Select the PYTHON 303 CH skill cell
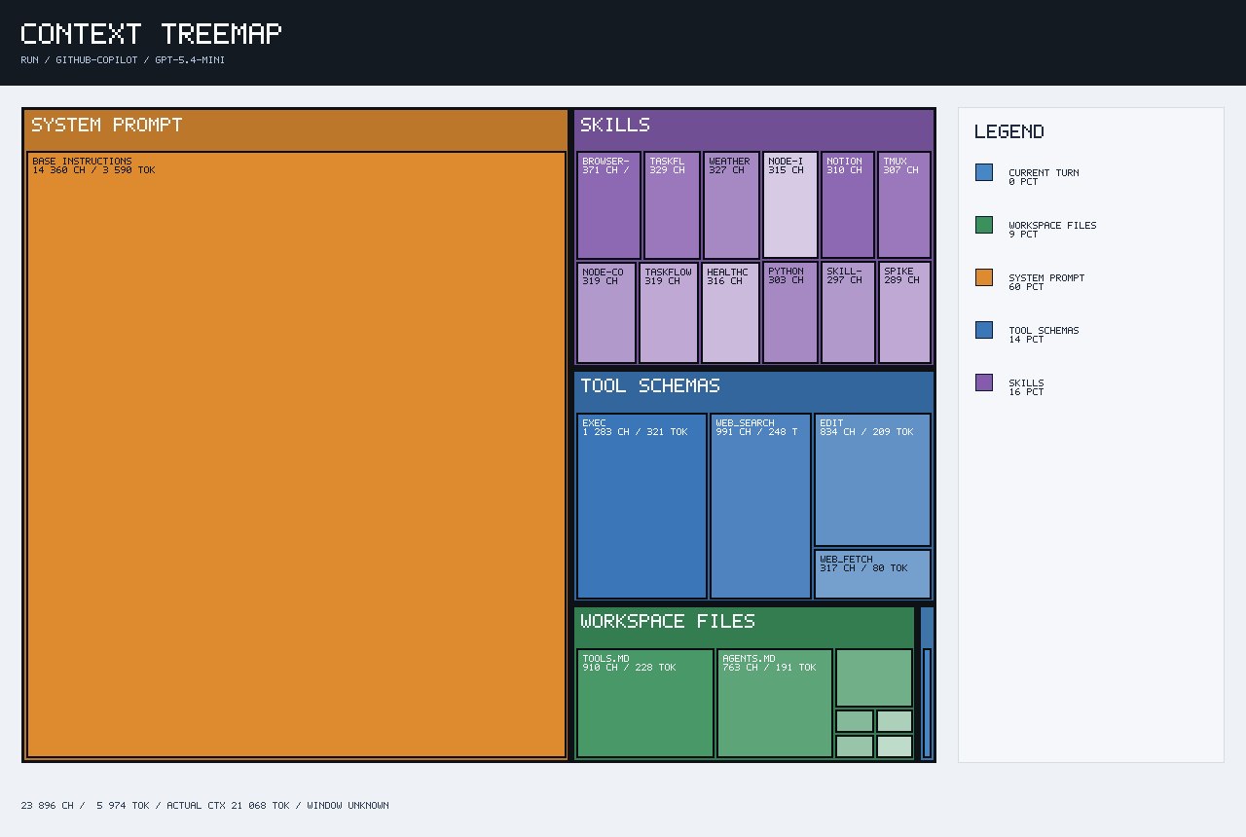1246x837 pixels. click(x=790, y=312)
